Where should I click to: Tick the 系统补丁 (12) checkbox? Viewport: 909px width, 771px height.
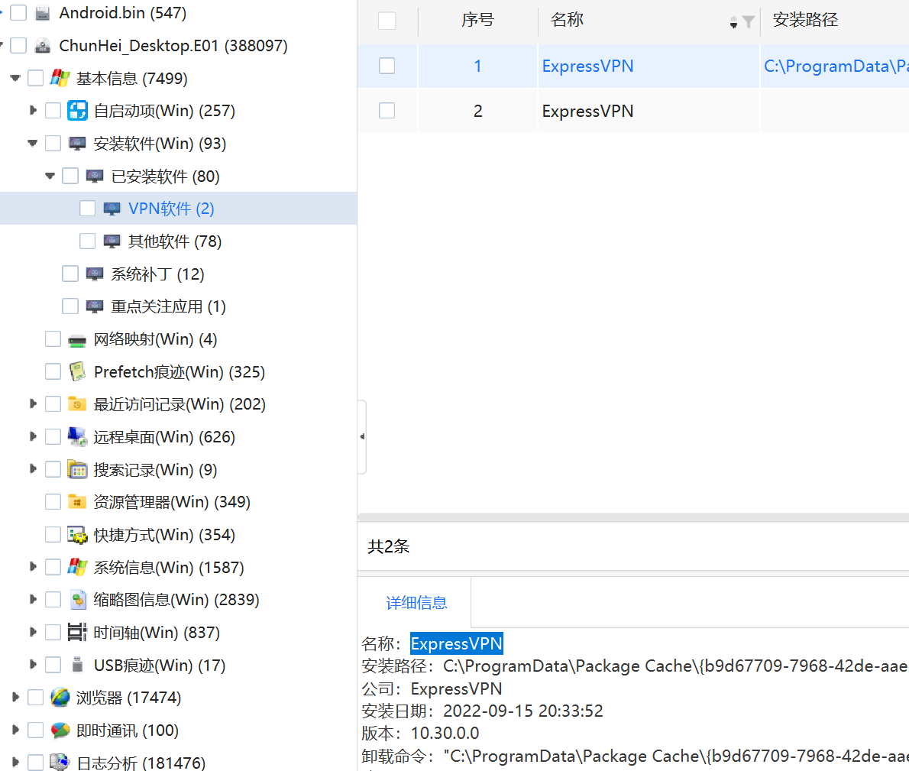(x=70, y=274)
